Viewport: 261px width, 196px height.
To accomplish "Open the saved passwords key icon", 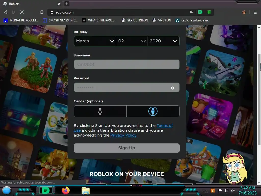I will pyautogui.click(x=192, y=12).
